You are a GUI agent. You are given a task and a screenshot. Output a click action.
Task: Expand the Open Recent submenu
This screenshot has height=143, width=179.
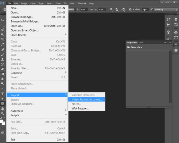point(38,35)
